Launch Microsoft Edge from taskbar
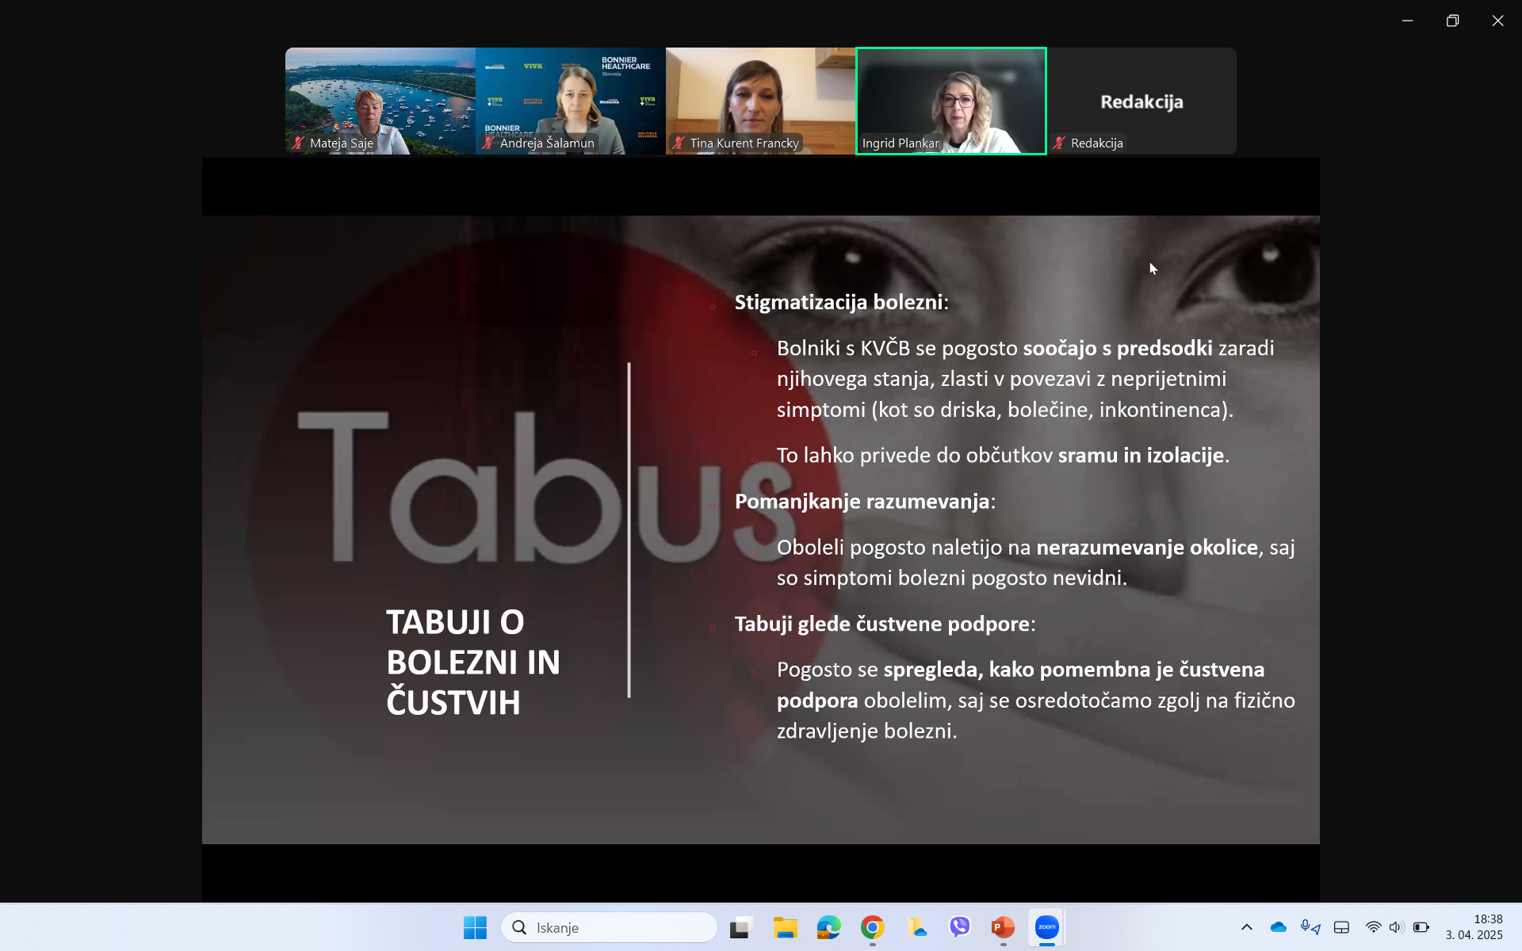 click(828, 927)
